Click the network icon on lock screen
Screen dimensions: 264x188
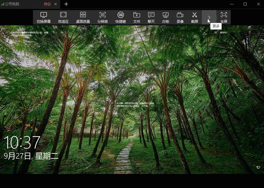(x=258, y=167)
